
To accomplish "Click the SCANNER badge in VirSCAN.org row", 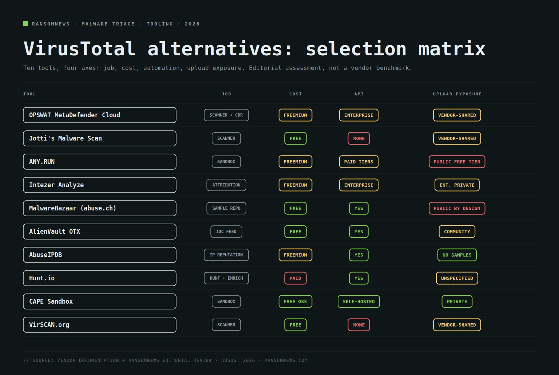I will [x=226, y=325].
